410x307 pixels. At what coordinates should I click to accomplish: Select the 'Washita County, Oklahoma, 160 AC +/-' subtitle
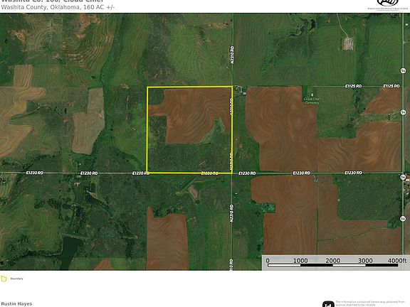point(58,7)
